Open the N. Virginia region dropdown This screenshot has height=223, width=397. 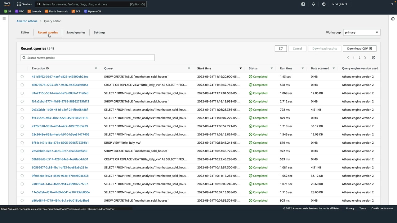point(340,4)
